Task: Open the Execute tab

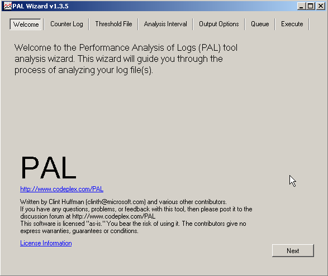Action: 292,24
